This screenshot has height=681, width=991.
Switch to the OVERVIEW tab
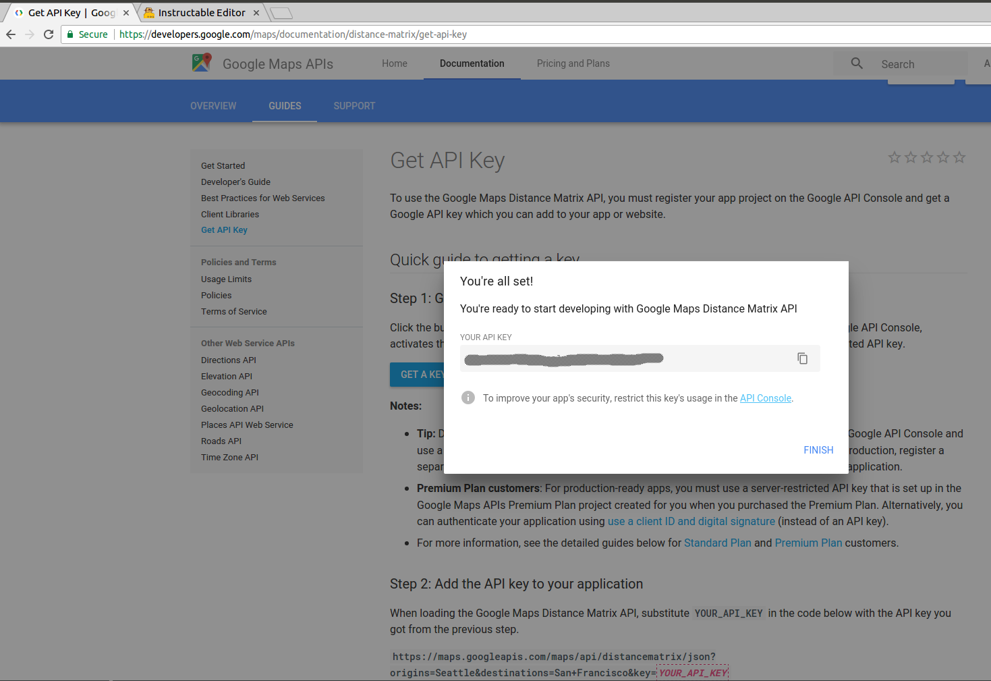213,106
